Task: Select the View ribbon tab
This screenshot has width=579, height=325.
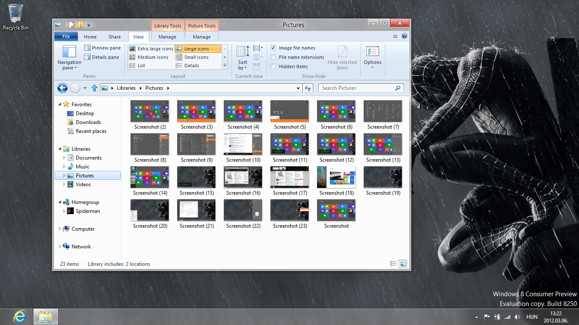Action: pyautogui.click(x=139, y=37)
